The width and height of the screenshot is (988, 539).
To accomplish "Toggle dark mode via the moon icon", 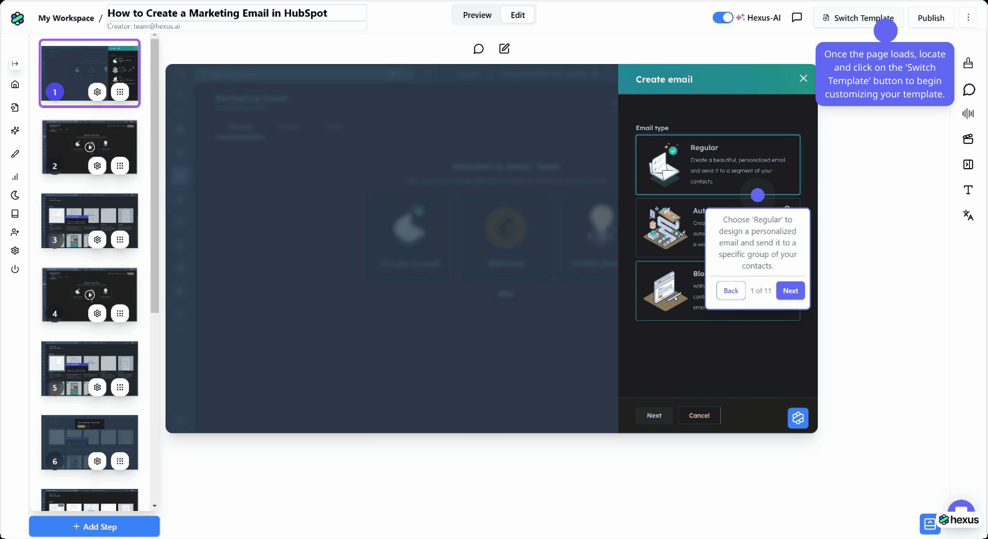I will pos(15,195).
